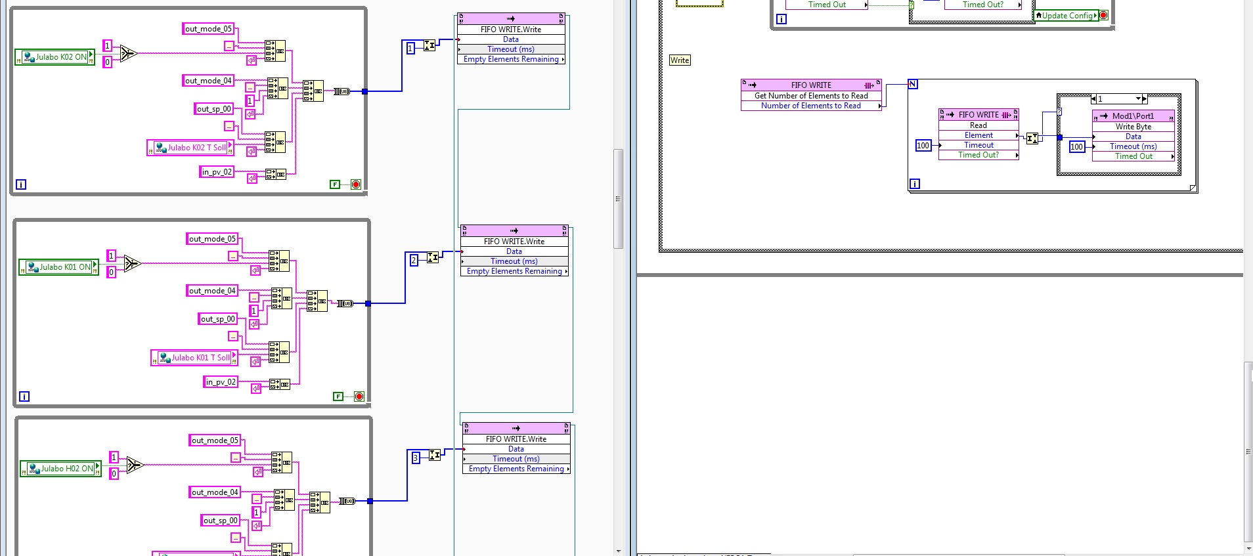
Task: Select the Select node beside Julabo K02 ON
Action: (128, 54)
